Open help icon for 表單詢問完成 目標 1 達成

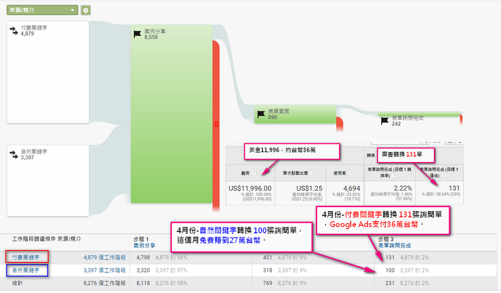(x=443, y=176)
